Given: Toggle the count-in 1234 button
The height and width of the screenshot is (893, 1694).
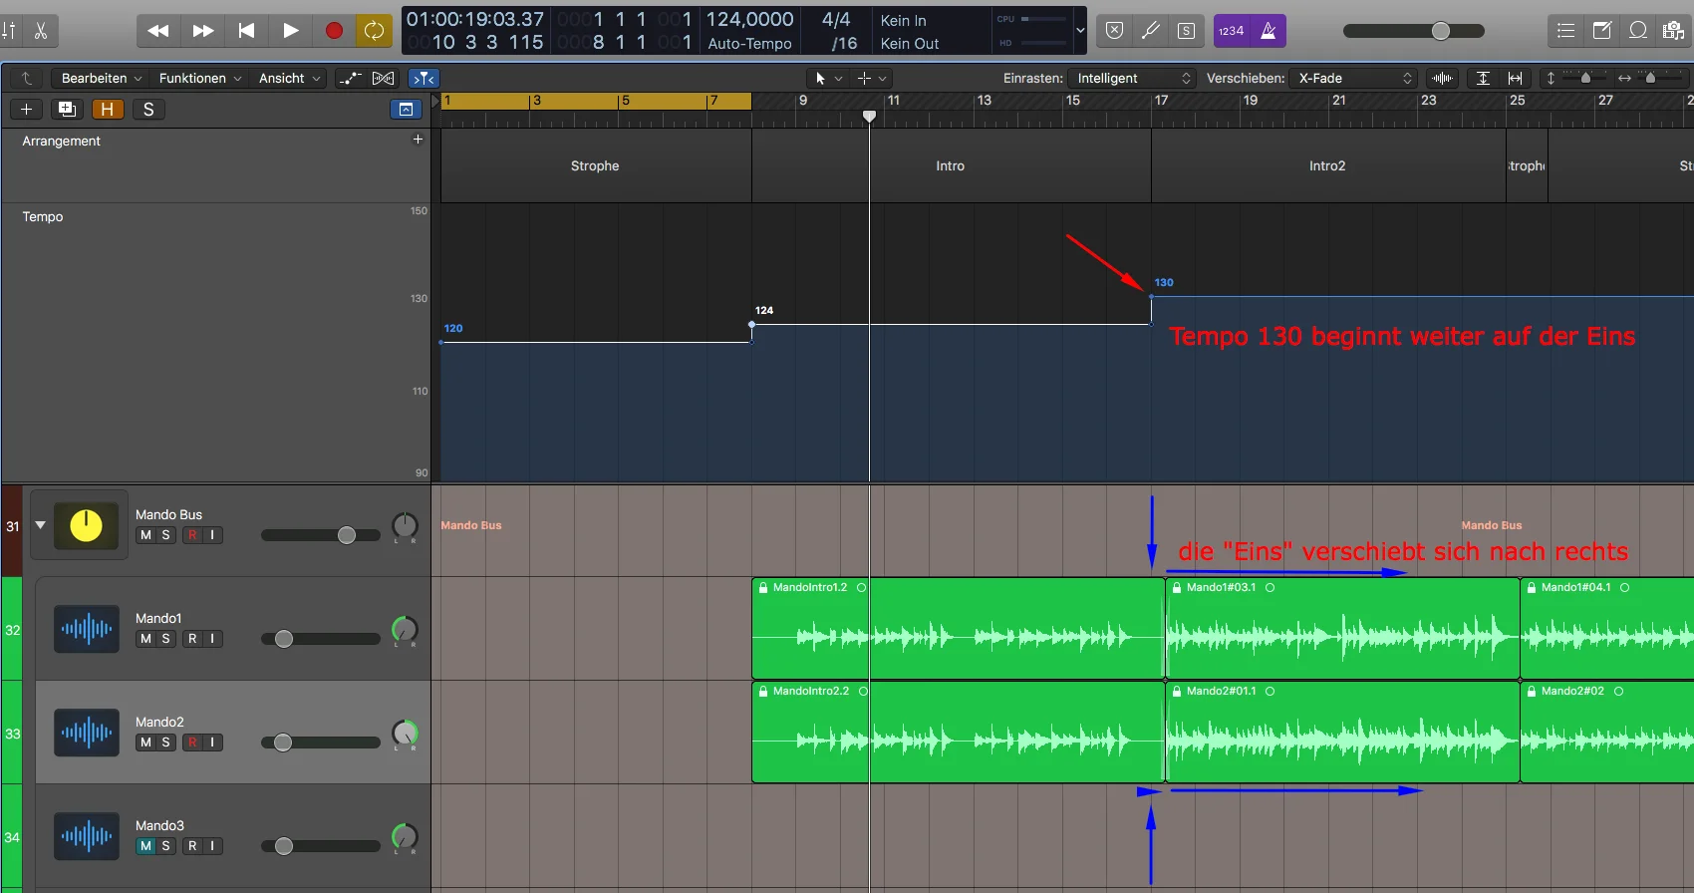Looking at the screenshot, I should coord(1232,31).
